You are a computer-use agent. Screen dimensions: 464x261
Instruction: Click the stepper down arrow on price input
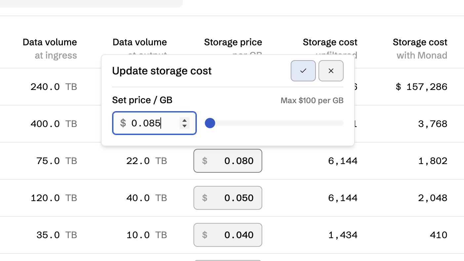(185, 125)
